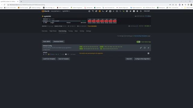This screenshot has width=193, height=108.
Task: Click Load From Template button
Action: pos(49,59)
